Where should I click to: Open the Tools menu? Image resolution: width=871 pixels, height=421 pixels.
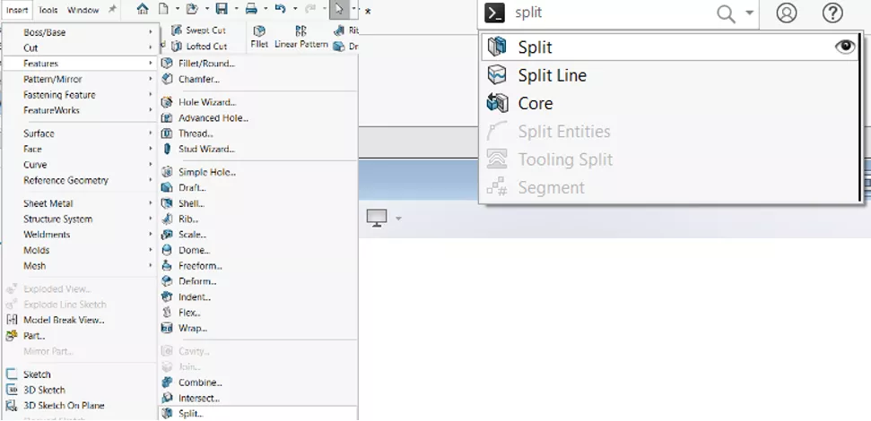tap(48, 10)
